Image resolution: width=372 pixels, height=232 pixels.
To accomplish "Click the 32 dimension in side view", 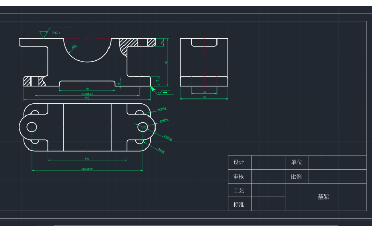I will pos(204,92).
